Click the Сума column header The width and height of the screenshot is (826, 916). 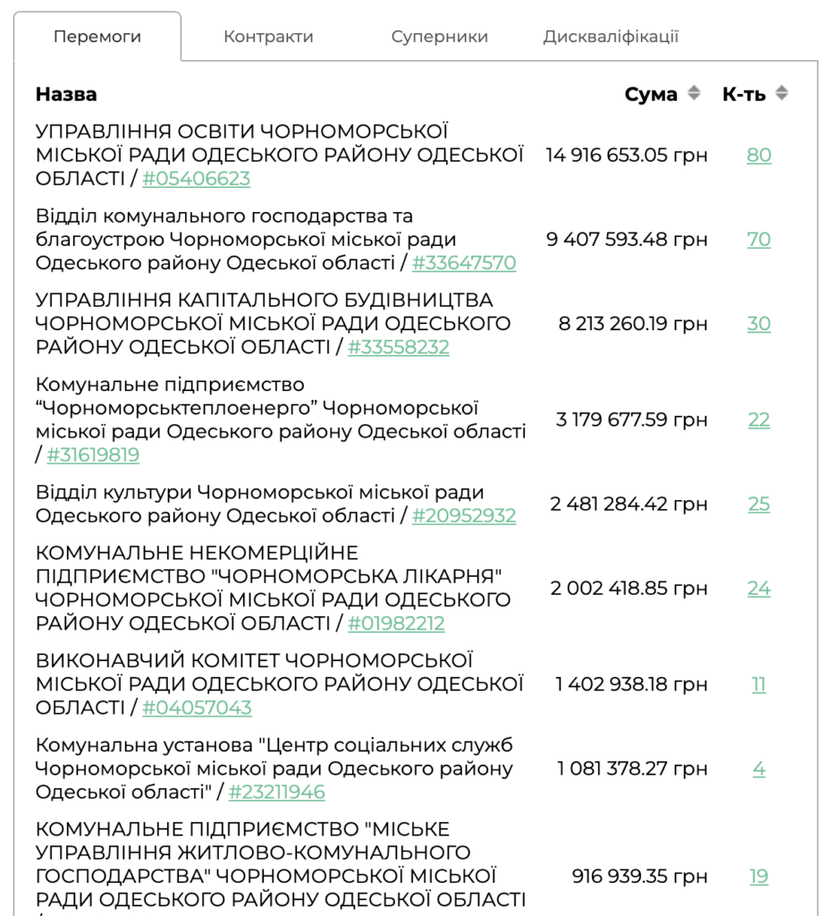tap(651, 94)
